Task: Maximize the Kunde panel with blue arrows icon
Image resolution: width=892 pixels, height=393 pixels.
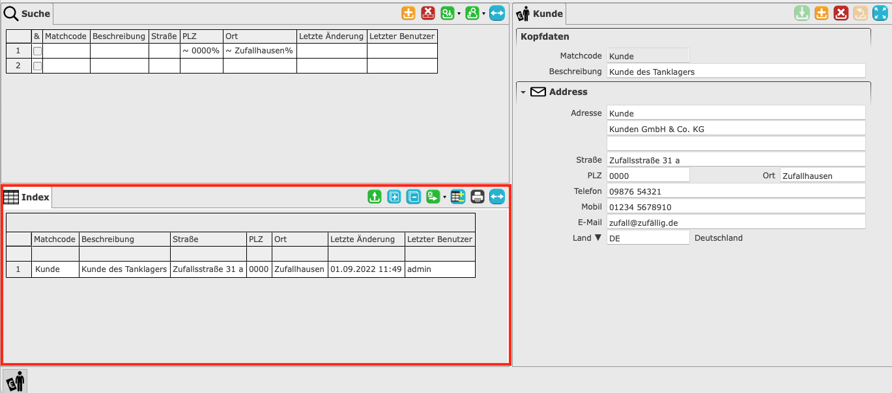Action: (880, 13)
